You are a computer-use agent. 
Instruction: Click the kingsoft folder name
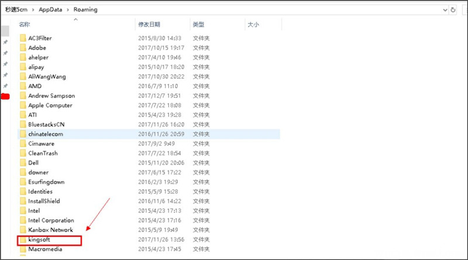click(39, 240)
